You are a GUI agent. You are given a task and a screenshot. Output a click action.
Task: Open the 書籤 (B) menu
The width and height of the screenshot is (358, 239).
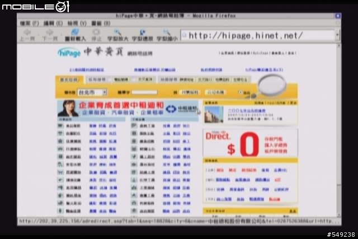coord(101,24)
